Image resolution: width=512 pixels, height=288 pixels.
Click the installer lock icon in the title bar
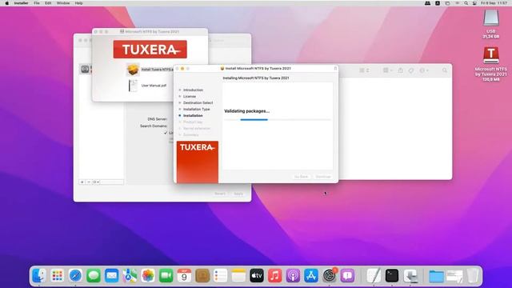click(x=335, y=68)
